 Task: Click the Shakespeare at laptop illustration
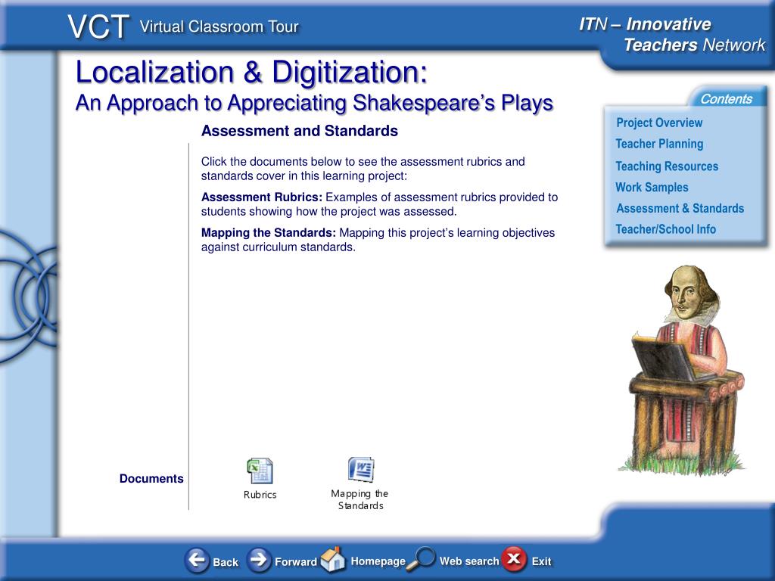point(682,370)
